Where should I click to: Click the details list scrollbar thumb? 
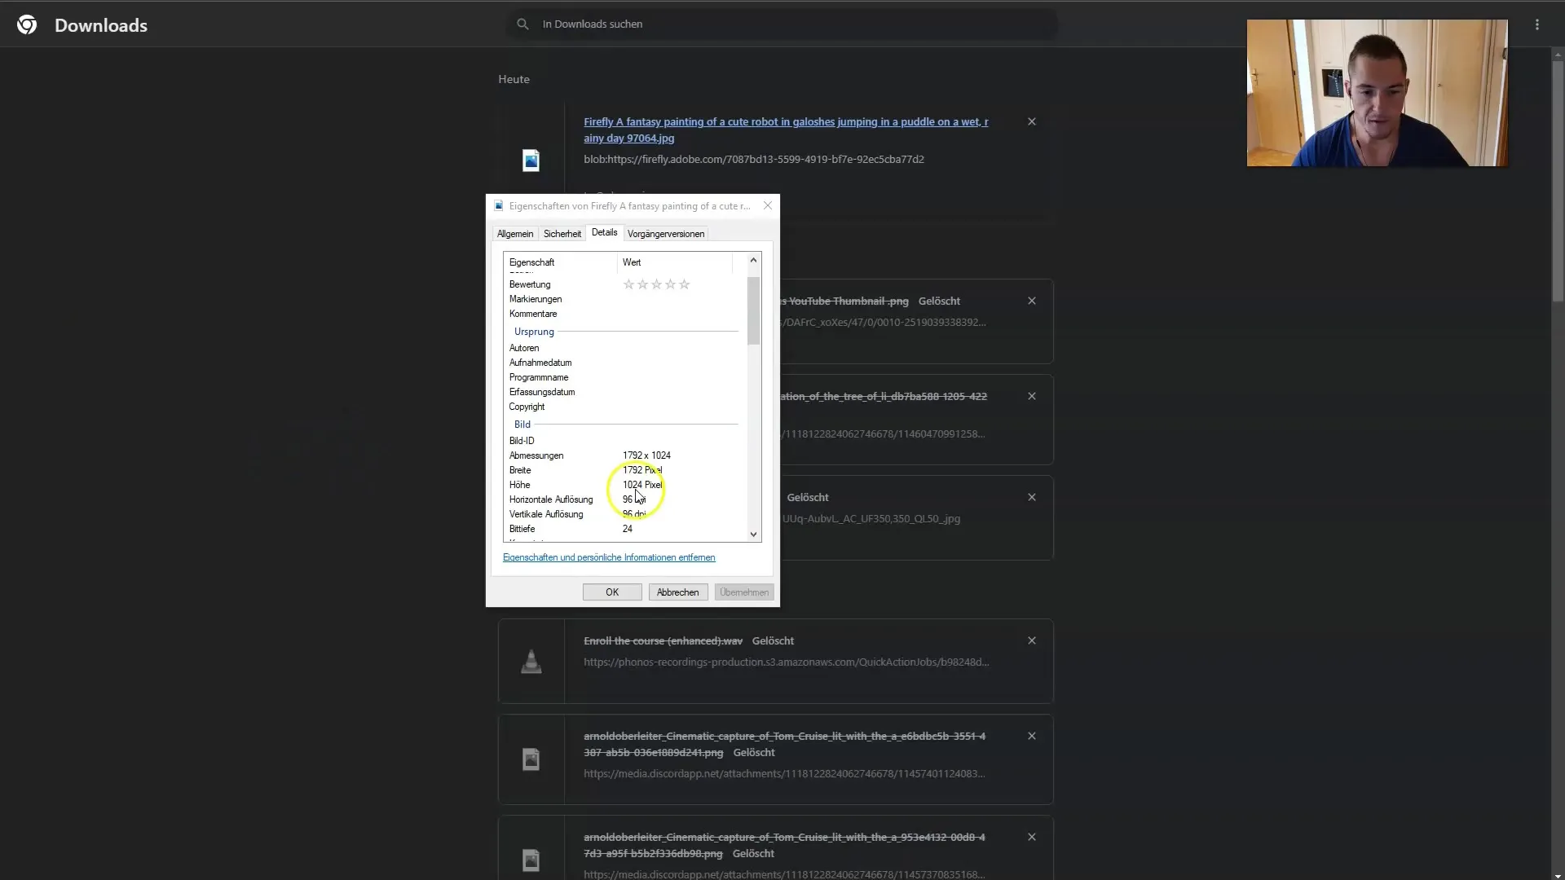coord(753,310)
